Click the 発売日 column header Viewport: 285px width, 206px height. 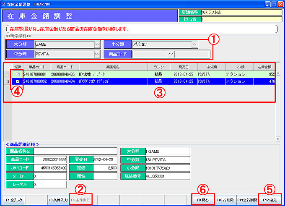(184, 67)
